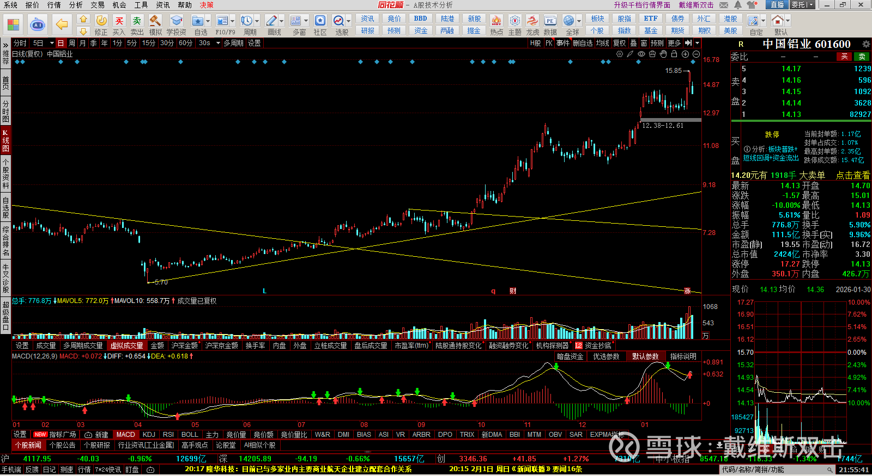Screen dimensions: 872x476
Task: Click the BBD toolbar button
Action: 421,18
